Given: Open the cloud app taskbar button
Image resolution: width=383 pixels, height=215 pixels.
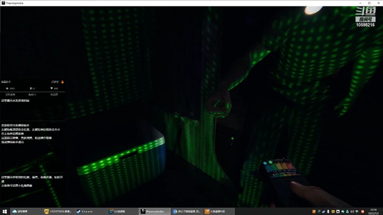Looking at the screenshot, I should (26, 211).
